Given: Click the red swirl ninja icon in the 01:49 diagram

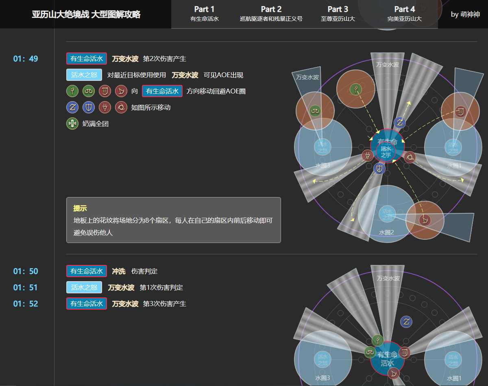Looking at the screenshot, I should [x=410, y=157].
